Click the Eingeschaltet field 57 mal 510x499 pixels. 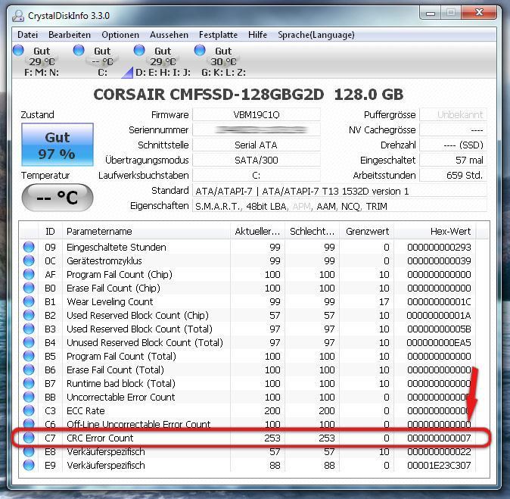tap(453, 160)
